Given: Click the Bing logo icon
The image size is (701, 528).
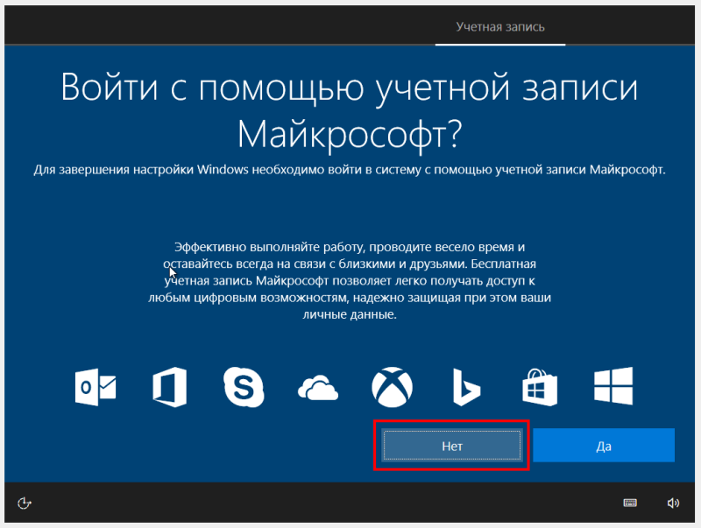Looking at the screenshot, I should (466, 387).
